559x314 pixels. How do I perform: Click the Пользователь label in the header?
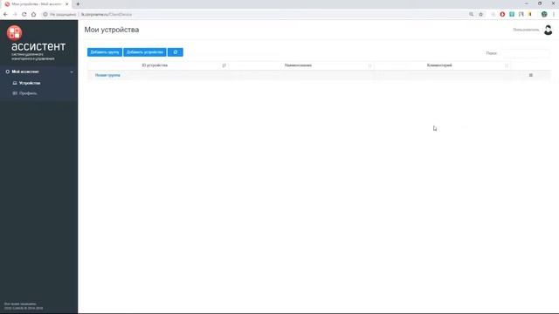(526, 30)
